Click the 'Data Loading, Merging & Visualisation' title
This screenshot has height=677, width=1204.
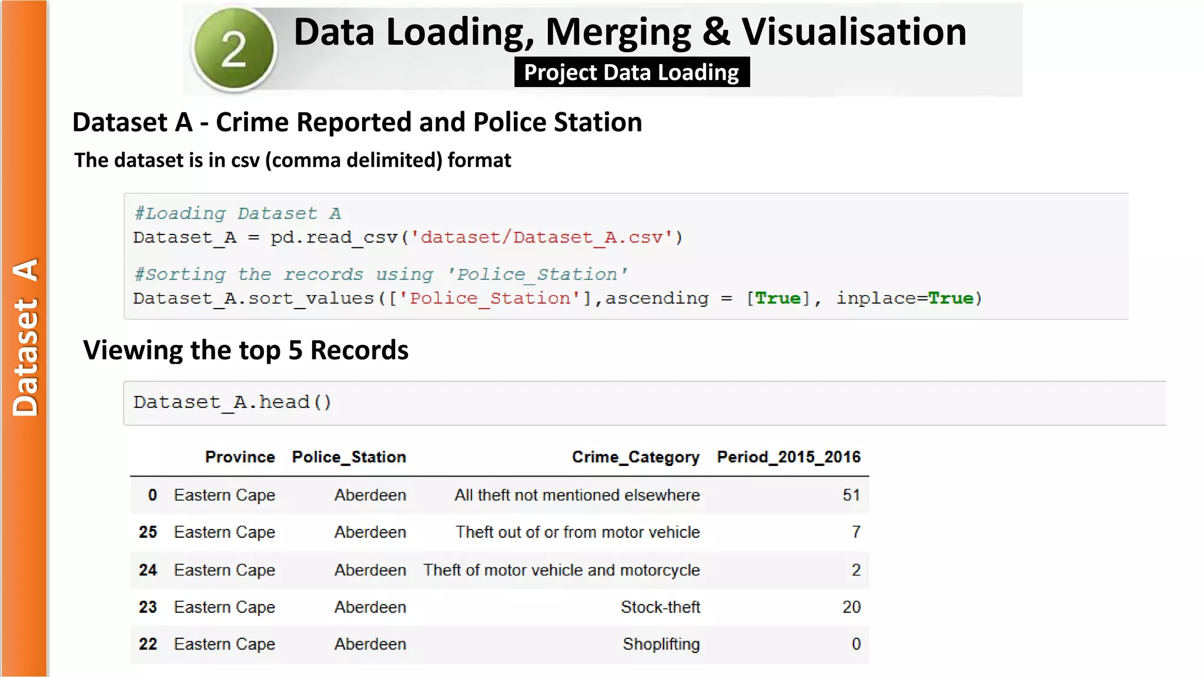[630, 31]
